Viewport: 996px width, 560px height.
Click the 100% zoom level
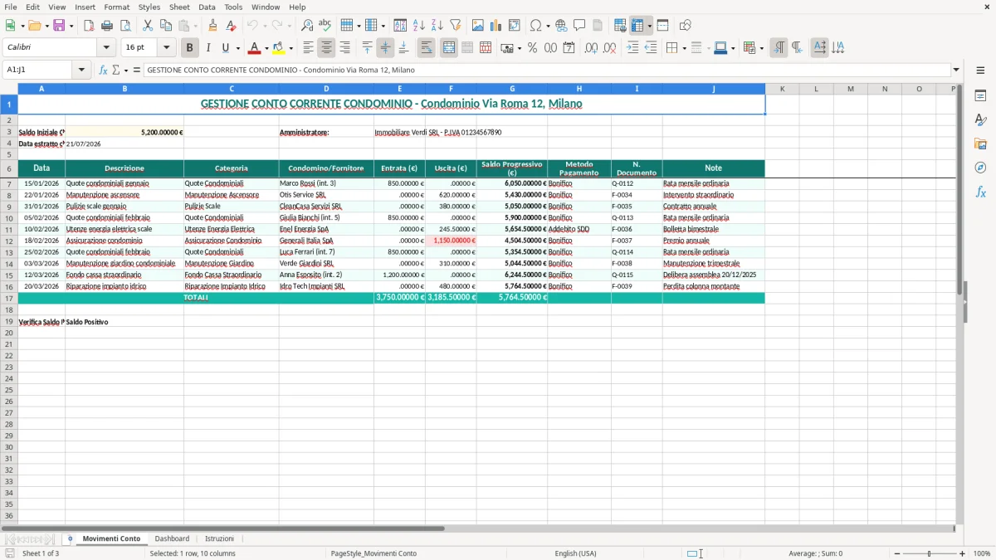(982, 553)
